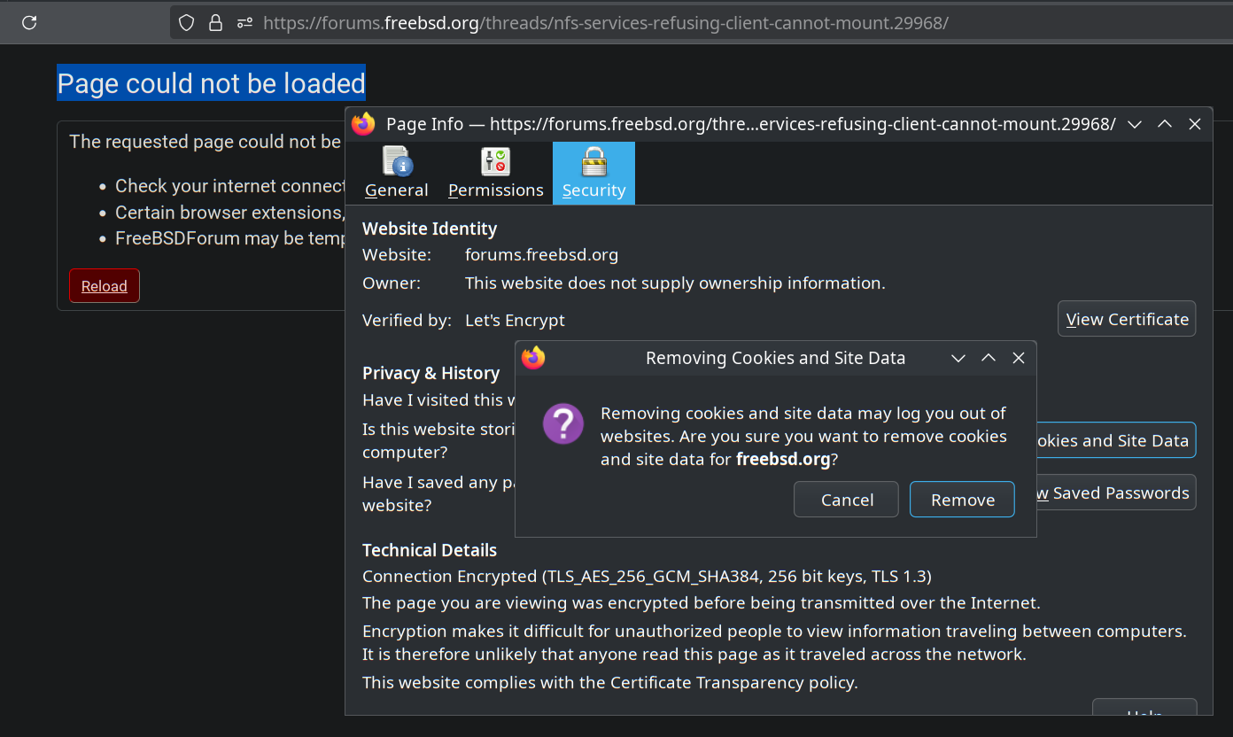The width and height of the screenshot is (1233, 737).
Task: Switch to the Permissions section
Action: tap(495, 189)
